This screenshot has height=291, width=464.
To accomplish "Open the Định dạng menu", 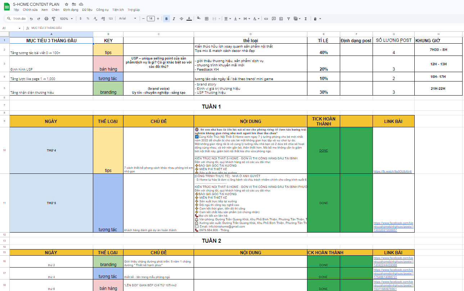I will (x=71, y=10).
